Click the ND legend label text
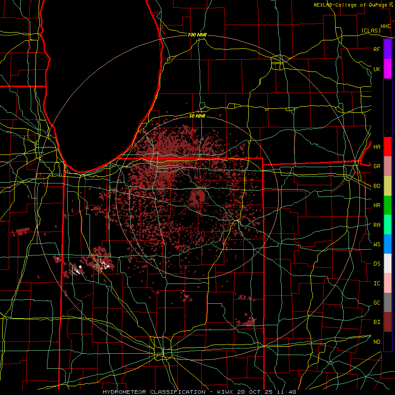 (x=377, y=342)
